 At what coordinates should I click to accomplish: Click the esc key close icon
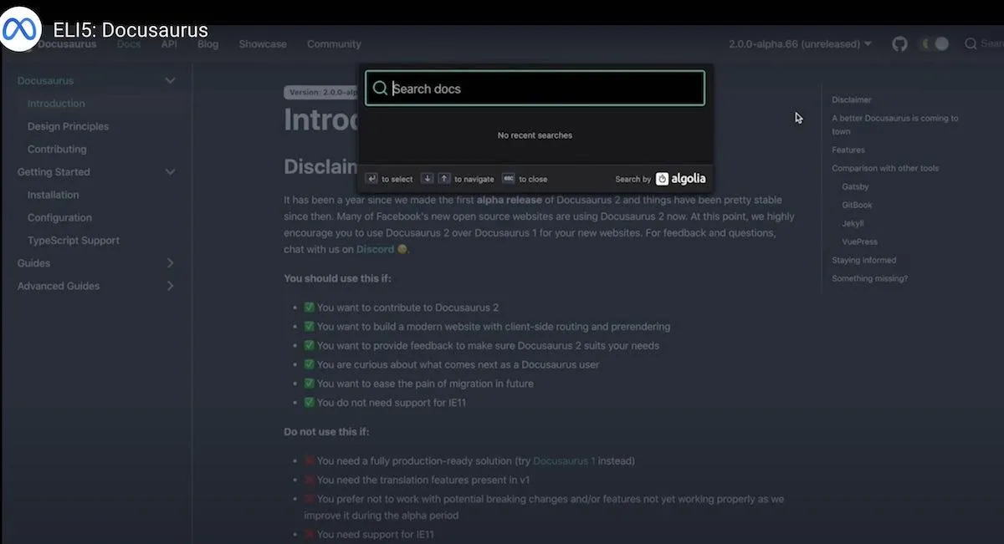509,179
